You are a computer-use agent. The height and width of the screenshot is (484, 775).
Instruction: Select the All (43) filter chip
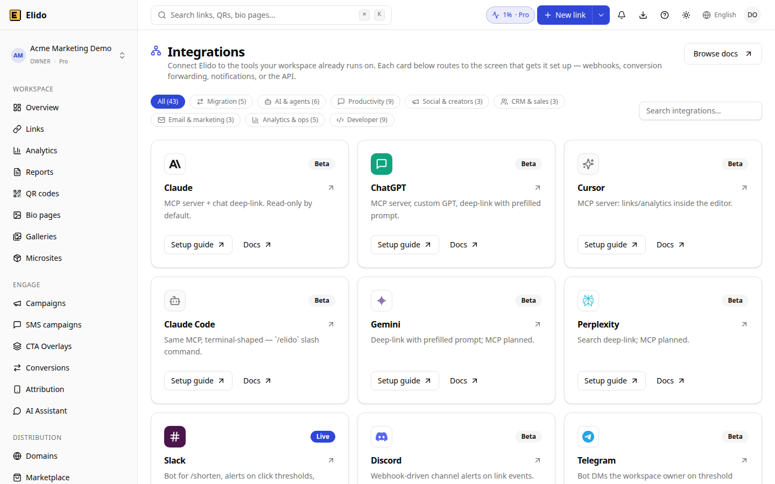click(168, 102)
